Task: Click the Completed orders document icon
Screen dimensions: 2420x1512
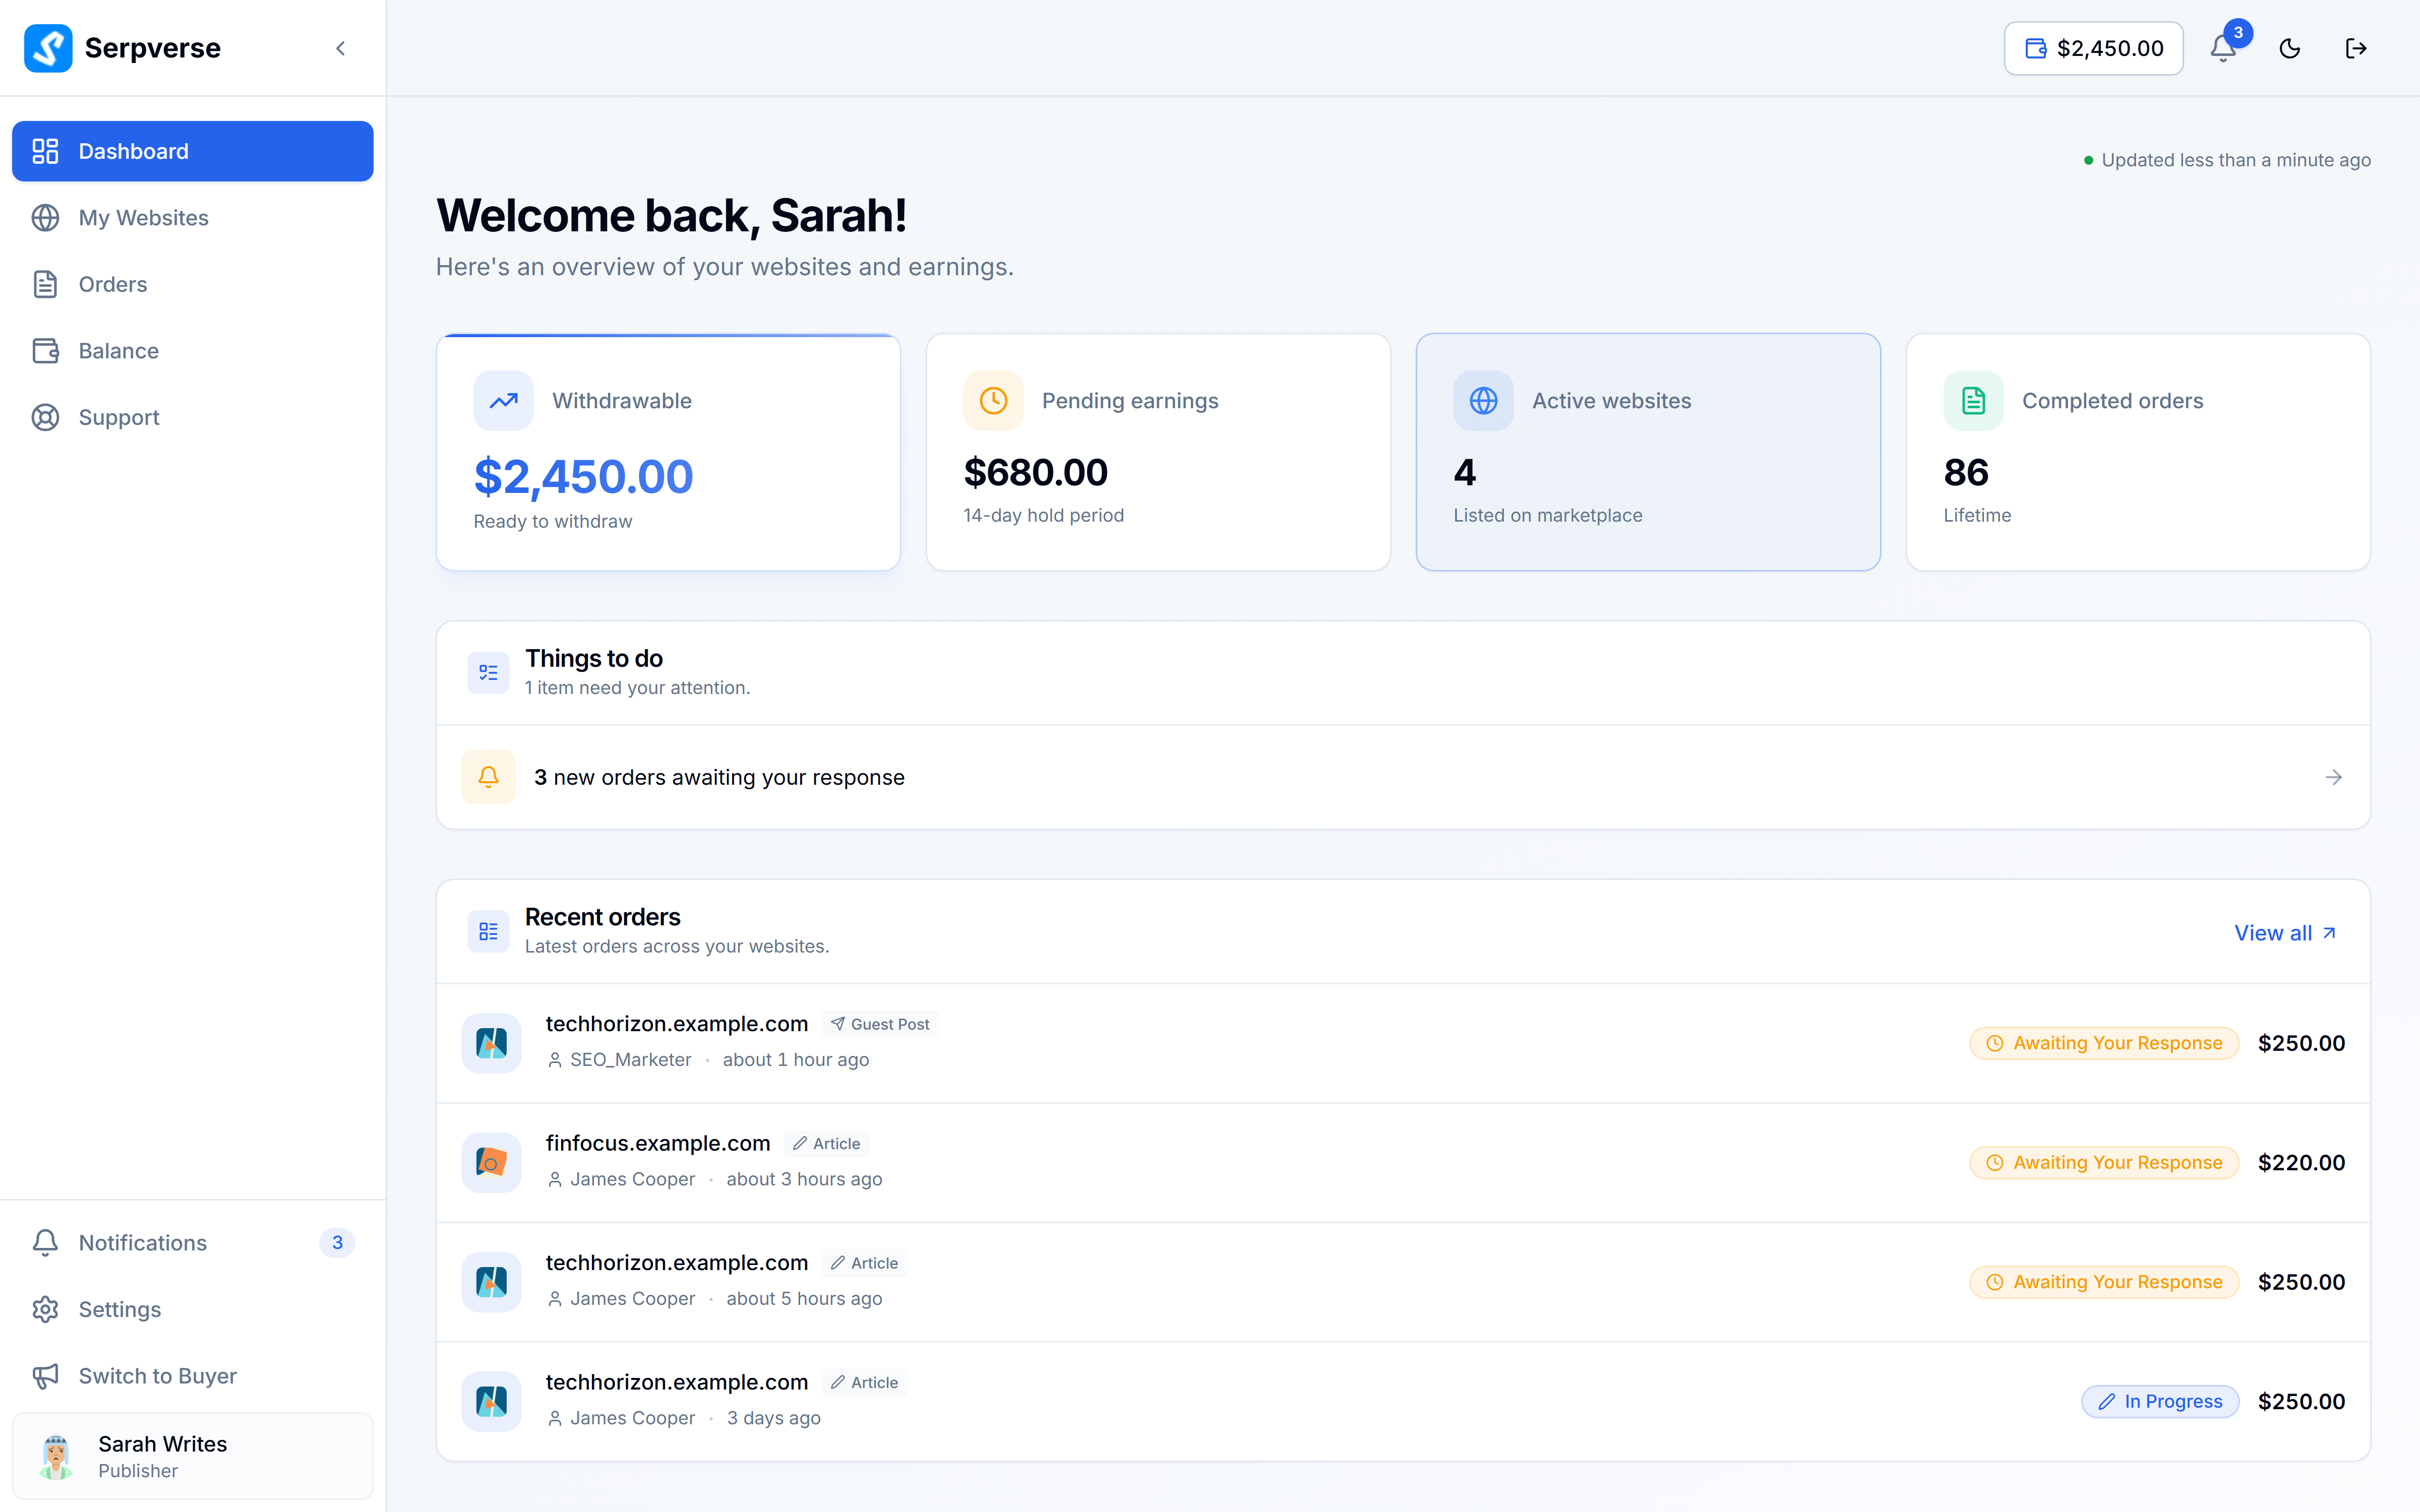Action: (1973, 401)
